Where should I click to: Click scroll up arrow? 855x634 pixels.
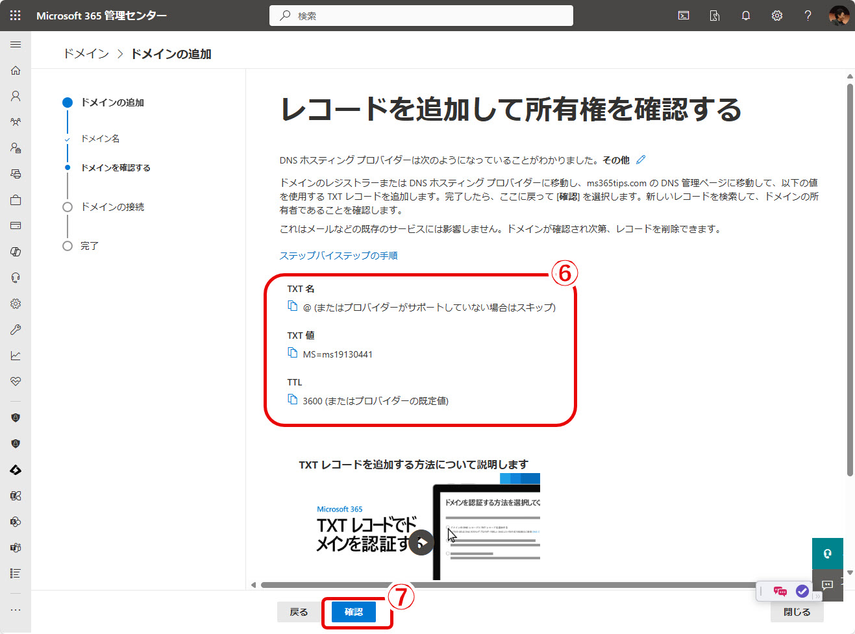coord(850,76)
